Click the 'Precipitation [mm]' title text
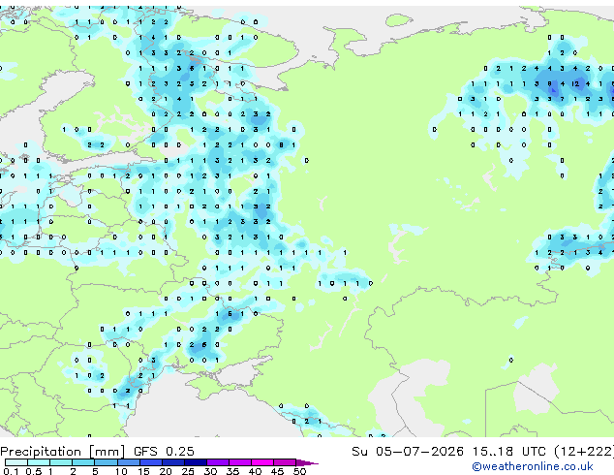The image size is (614, 475). (x=63, y=452)
